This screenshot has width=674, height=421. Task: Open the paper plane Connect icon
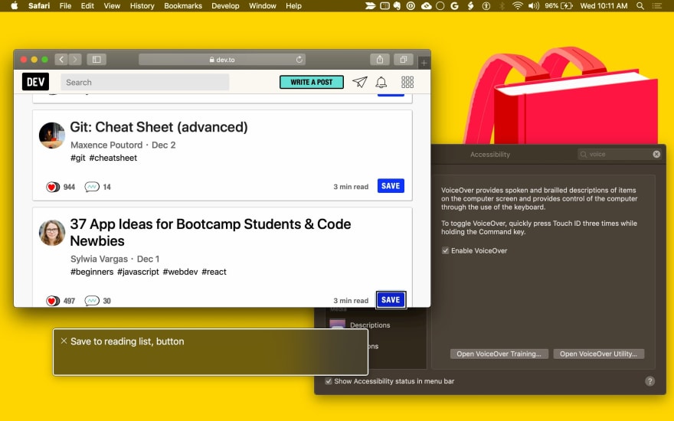pyautogui.click(x=359, y=82)
